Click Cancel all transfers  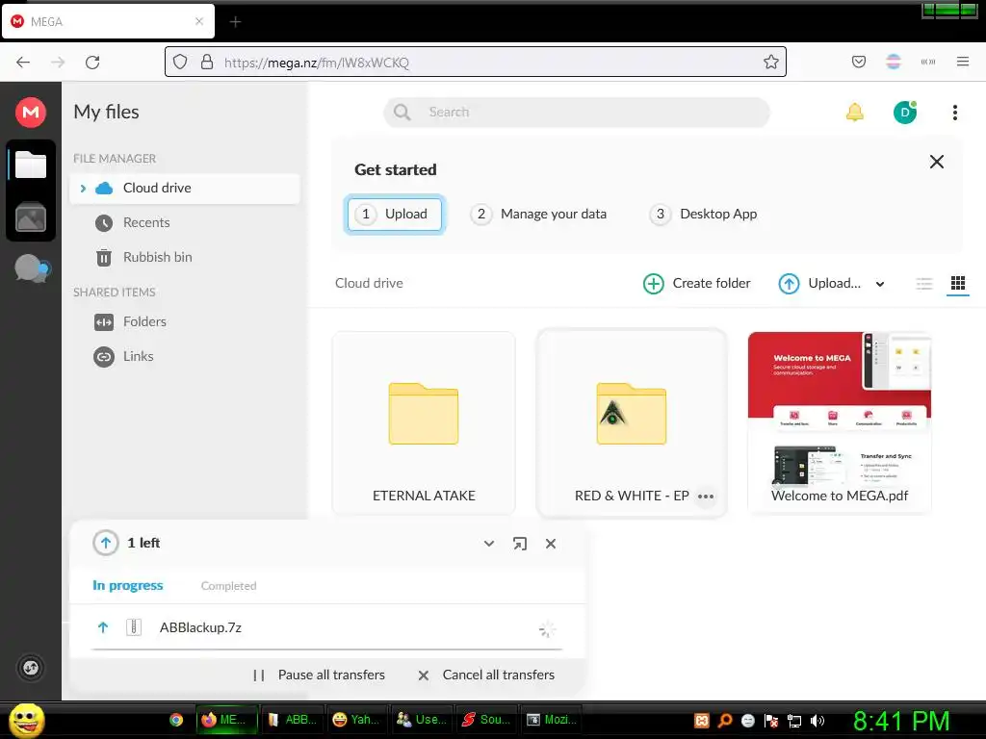point(486,675)
